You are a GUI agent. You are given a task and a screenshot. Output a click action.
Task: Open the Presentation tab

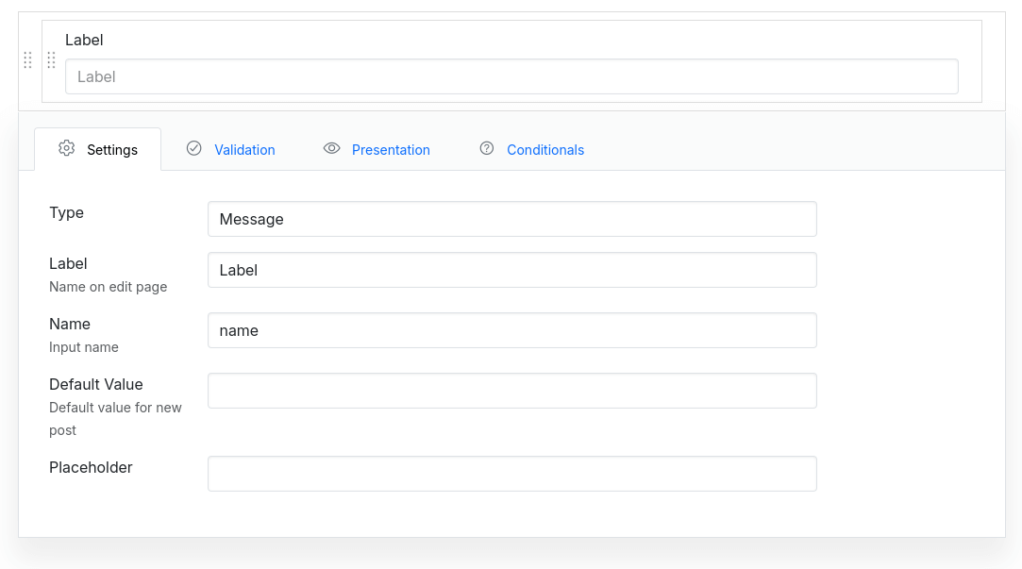coord(391,149)
